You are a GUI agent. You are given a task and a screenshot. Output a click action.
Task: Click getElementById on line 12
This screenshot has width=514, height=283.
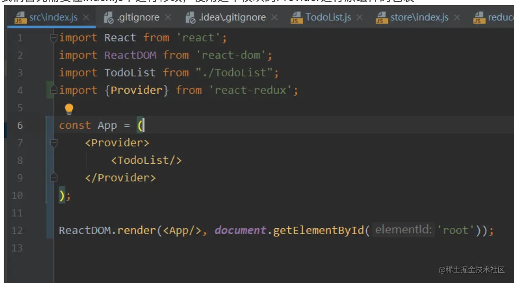(x=318, y=230)
